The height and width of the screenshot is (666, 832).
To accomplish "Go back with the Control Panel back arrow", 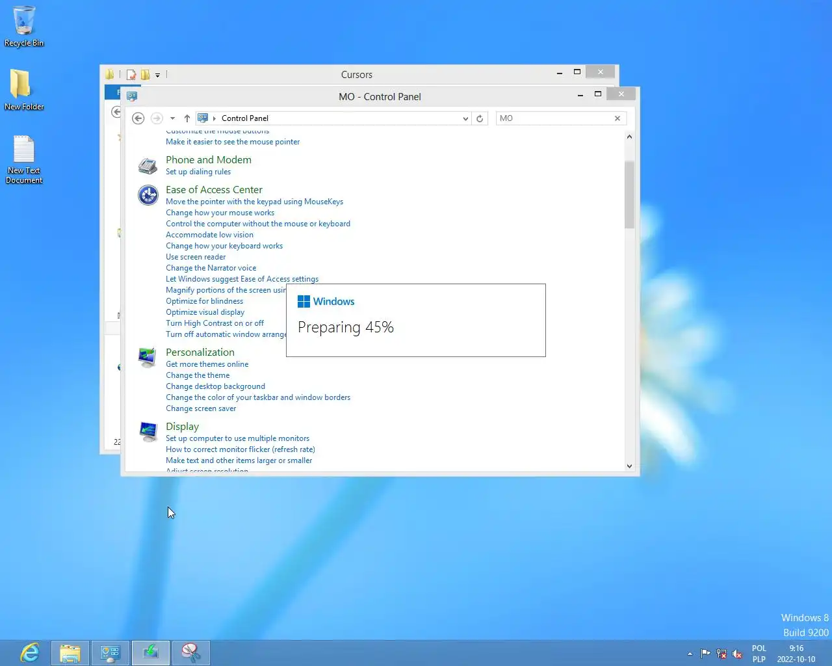I will point(138,118).
